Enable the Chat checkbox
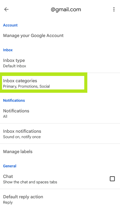This screenshot has width=120, height=209. [112, 179]
